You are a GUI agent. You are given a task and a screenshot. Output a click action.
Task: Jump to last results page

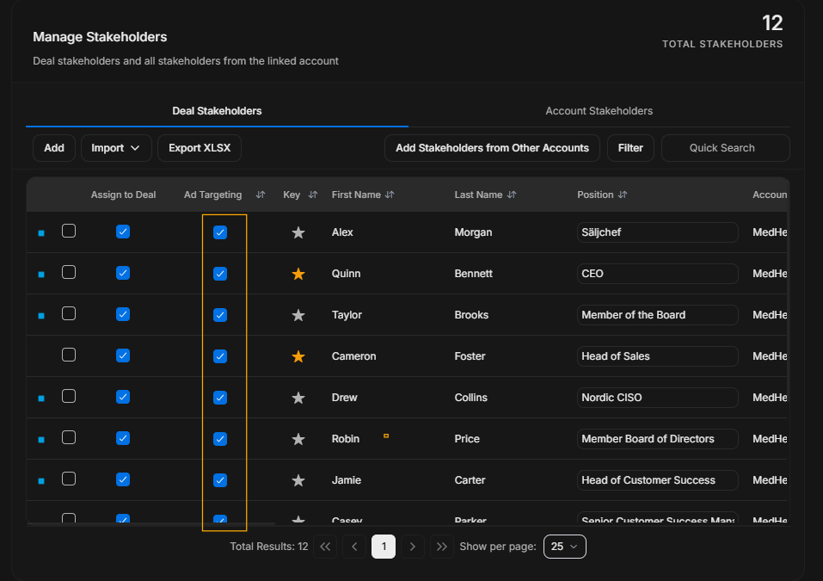click(442, 547)
